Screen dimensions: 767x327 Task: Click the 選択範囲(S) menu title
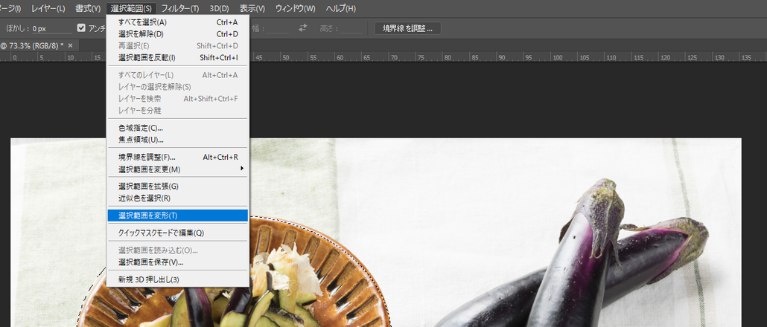pyautogui.click(x=131, y=9)
